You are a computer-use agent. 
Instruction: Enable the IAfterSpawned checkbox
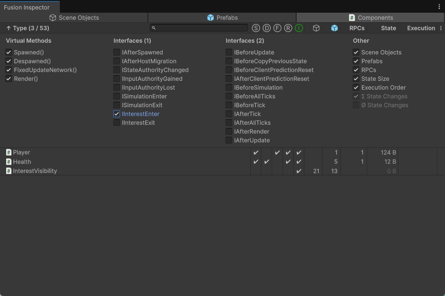coord(117,52)
